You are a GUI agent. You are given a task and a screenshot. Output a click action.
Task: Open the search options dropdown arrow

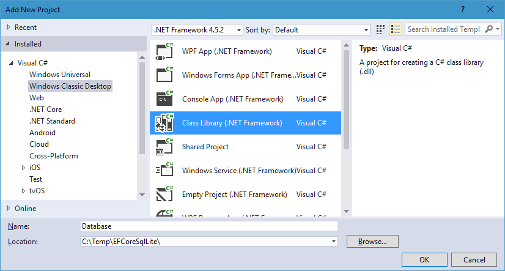[498, 29]
